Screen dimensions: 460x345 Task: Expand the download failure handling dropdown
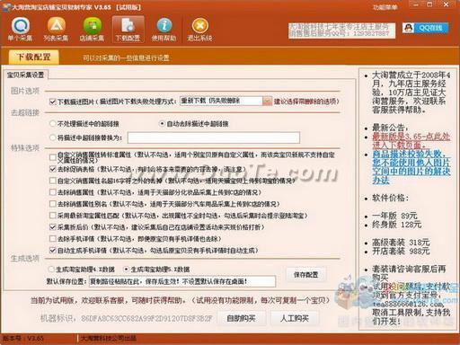click(x=267, y=102)
